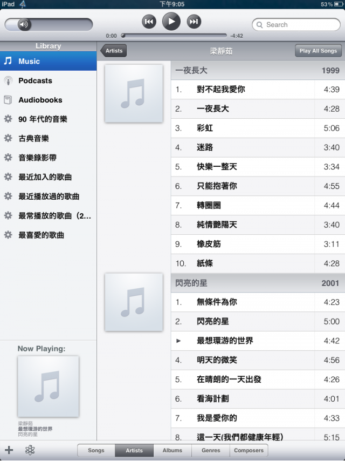The image size is (345, 461).
Task: Open the Podcasts library
Action: pos(48,80)
